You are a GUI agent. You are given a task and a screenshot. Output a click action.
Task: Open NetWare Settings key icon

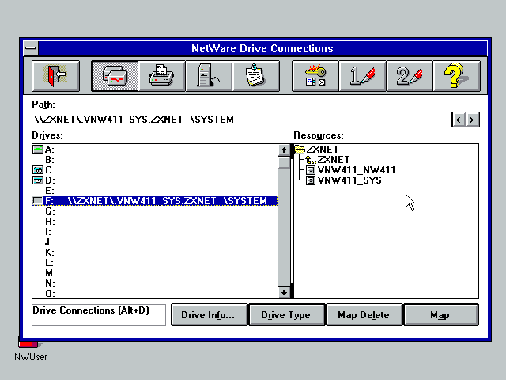[x=315, y=76]
